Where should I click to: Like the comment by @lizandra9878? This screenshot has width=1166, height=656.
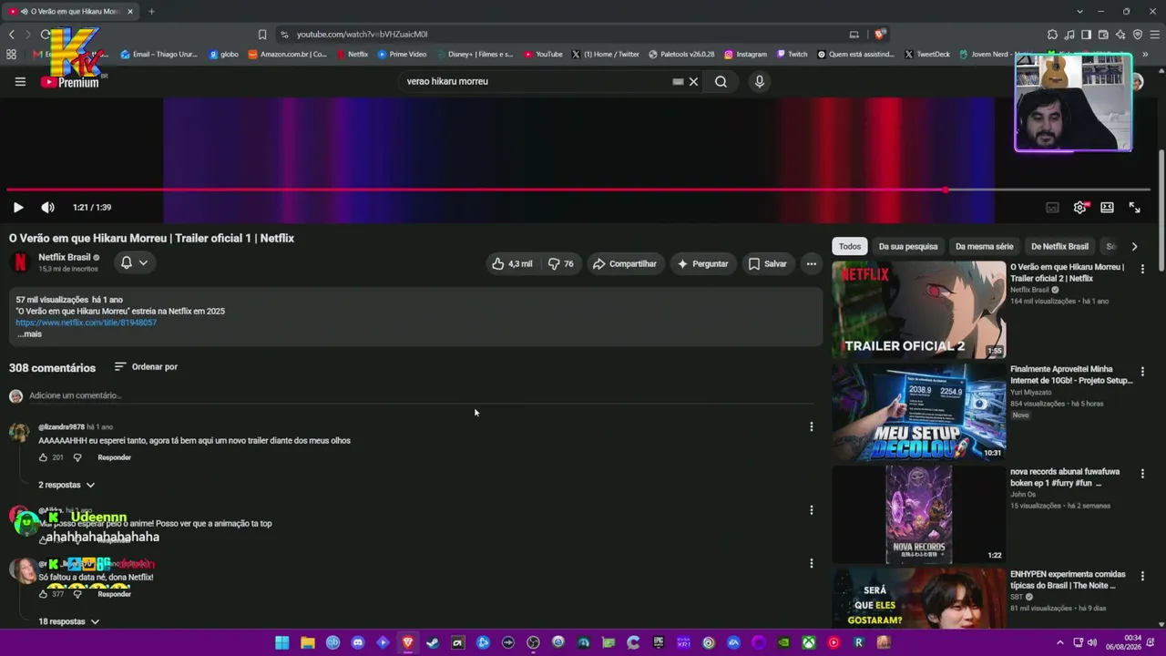[43, 457]
